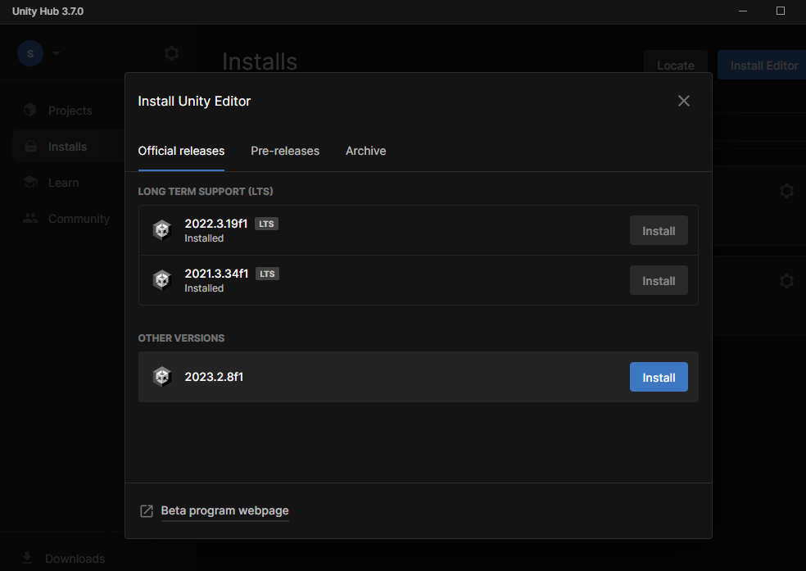Image resolution: width=806 pixels, height=571 pixels.
Task: Minimize the Unity Hub window
Action: pos(743,11)
